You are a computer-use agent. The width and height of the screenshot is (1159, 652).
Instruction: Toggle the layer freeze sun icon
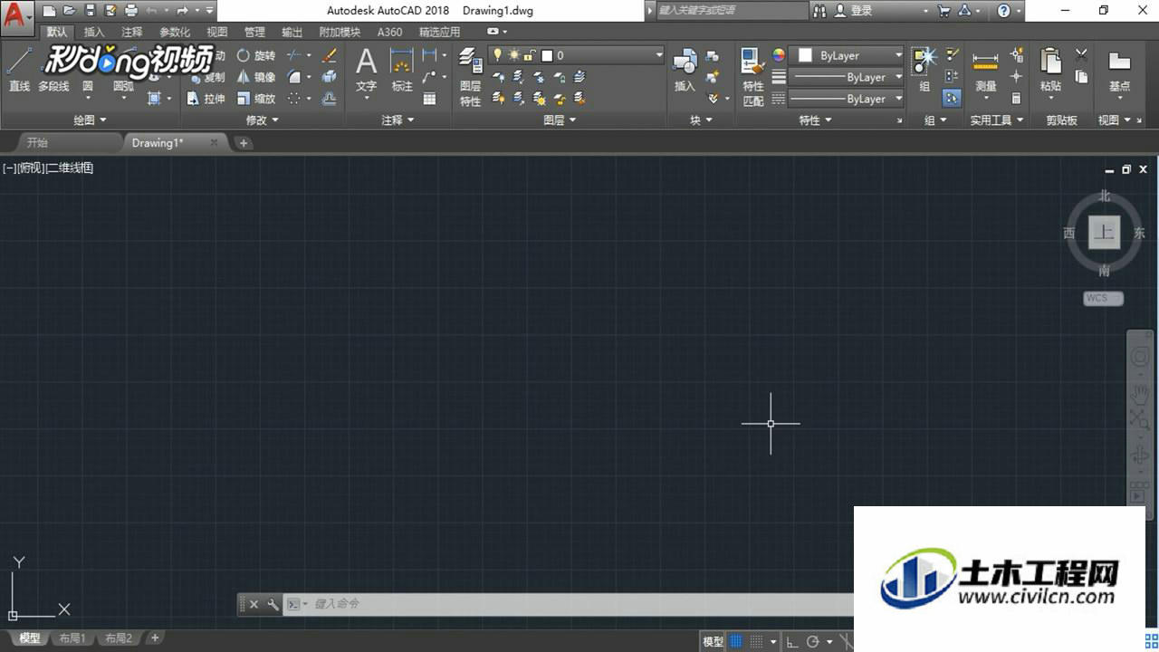[512, 55]
